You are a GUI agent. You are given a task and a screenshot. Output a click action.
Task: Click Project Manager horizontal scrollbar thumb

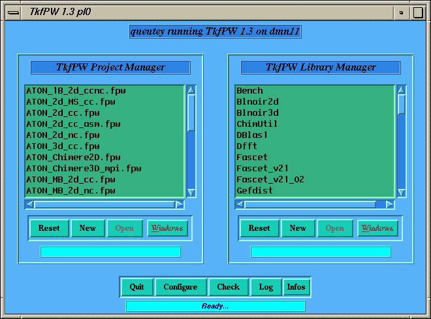tap(104, 205)
